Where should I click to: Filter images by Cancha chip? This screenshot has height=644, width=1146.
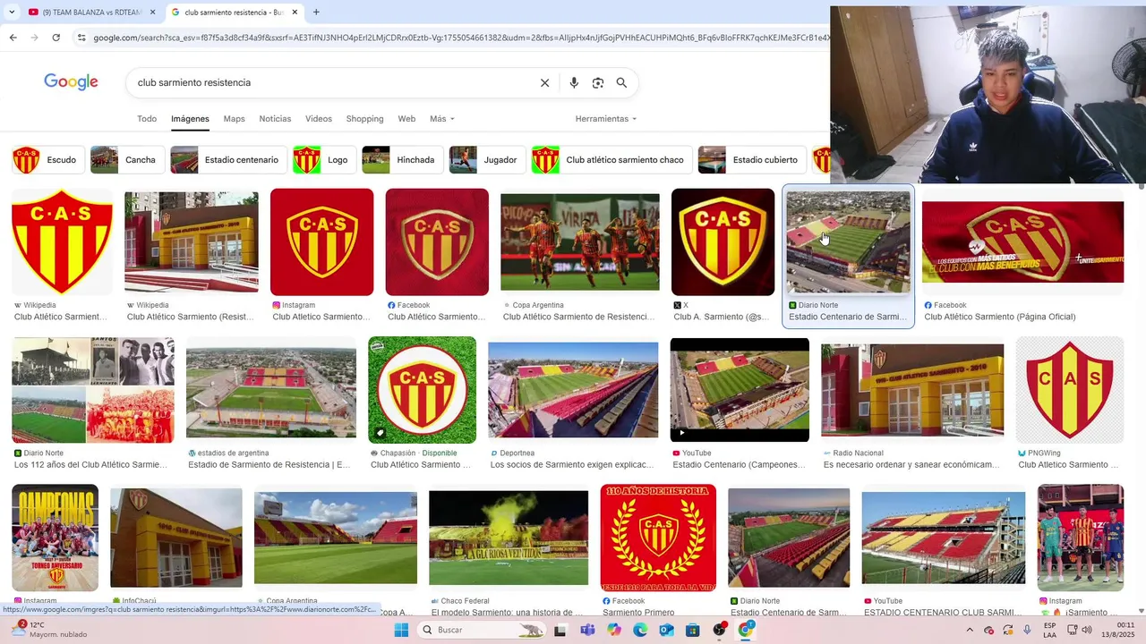[126, 160]
